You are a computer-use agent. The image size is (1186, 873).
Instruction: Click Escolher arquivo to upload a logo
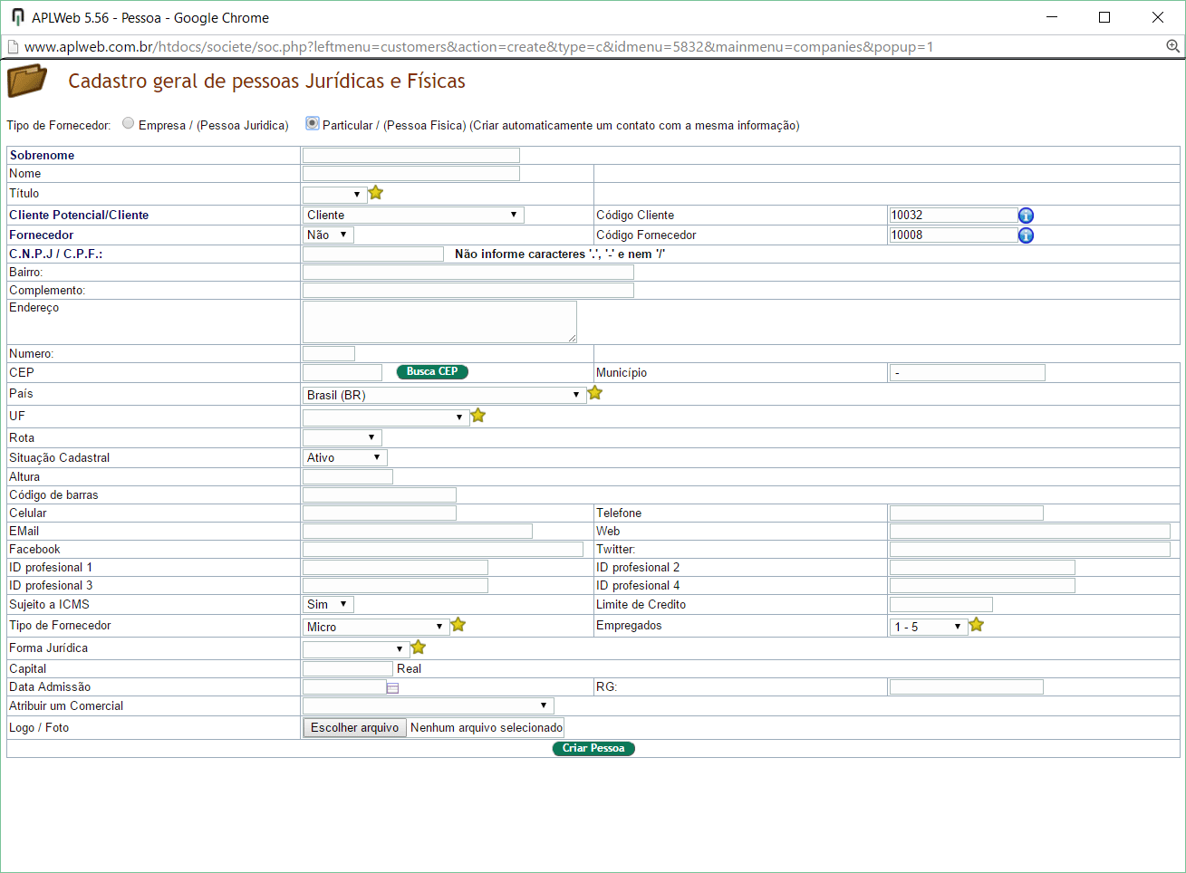354,727
